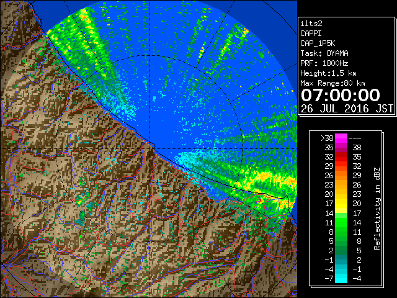
Task: Click 'Task: OYAMA' text line
Action: tap(324, 53)
